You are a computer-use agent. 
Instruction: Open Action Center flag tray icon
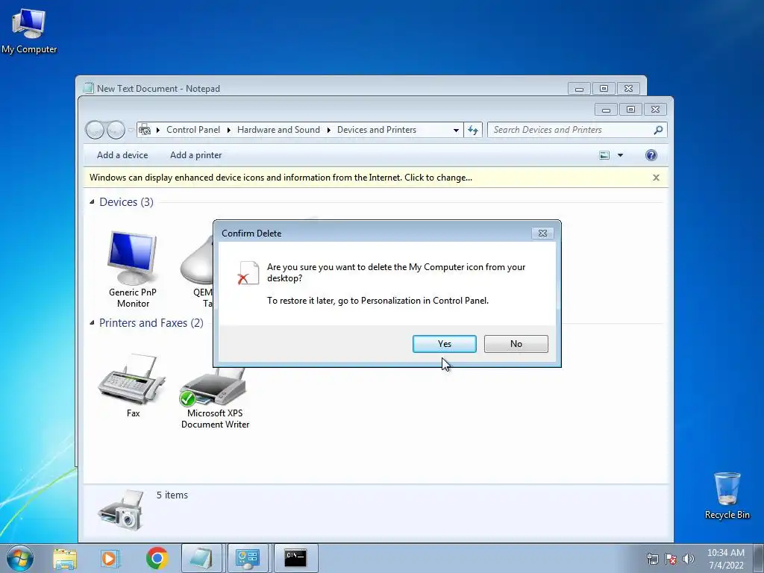[x=671, y=559]
